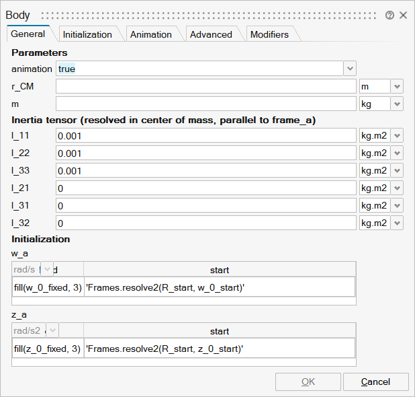The image size is (415, 397).
Task: Open the mass kg unit dropdown
Action: [x=397, y=104]
